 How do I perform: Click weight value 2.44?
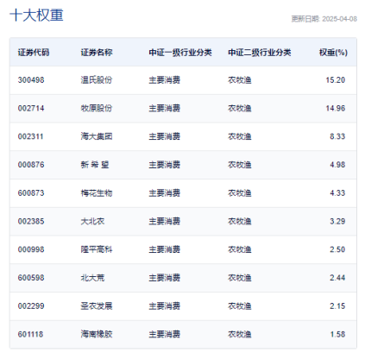pos(337,278)
